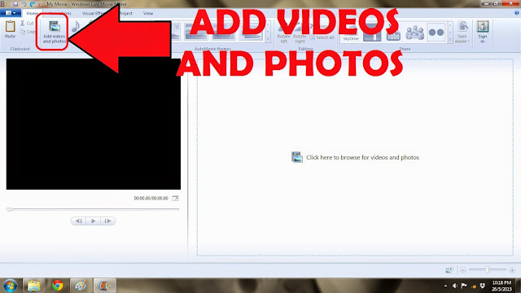Click the Sign in button
Image resolution: width=521 pixels, height=293 pixels.
tap(483, 32)
